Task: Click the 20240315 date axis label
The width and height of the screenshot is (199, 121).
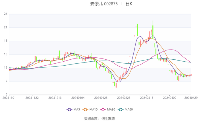Action: coord(146,98)
